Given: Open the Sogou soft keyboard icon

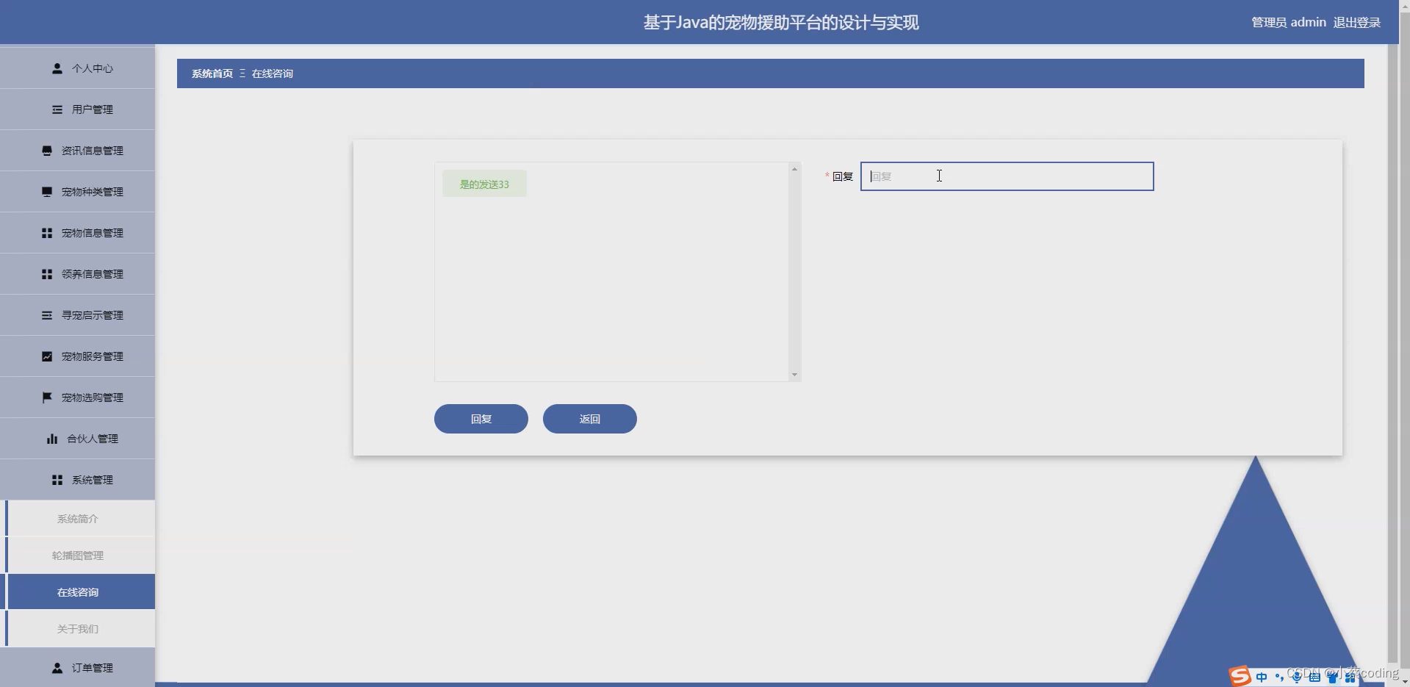Looking at the screenshot, I should click(1314, 677).
